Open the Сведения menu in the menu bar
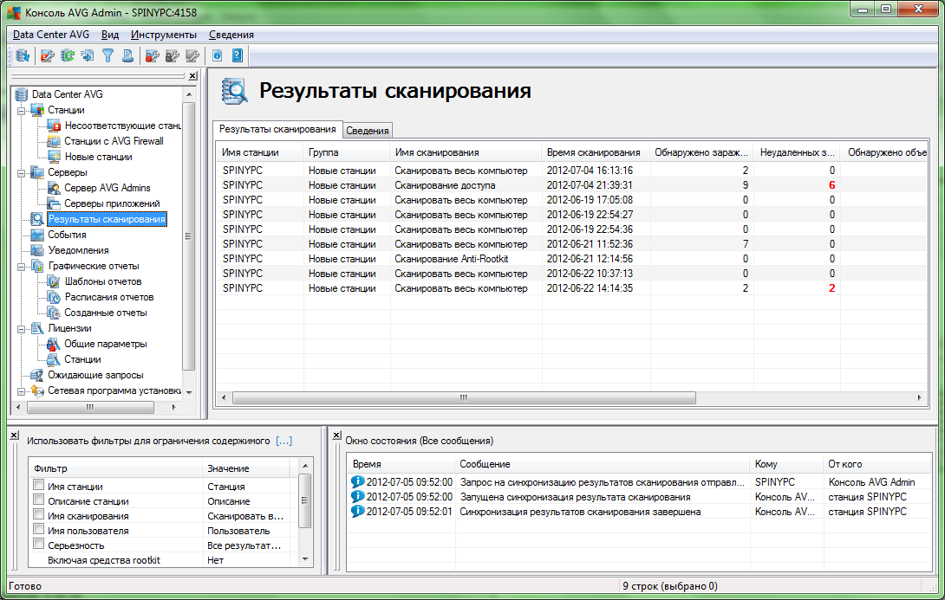This screenshot has width=945, height=600. pyautogui.click(x=231, y=35)
